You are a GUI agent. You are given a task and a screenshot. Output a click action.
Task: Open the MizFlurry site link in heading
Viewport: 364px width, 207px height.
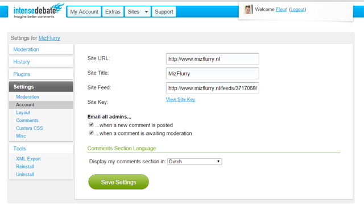(x=49, y=38)
